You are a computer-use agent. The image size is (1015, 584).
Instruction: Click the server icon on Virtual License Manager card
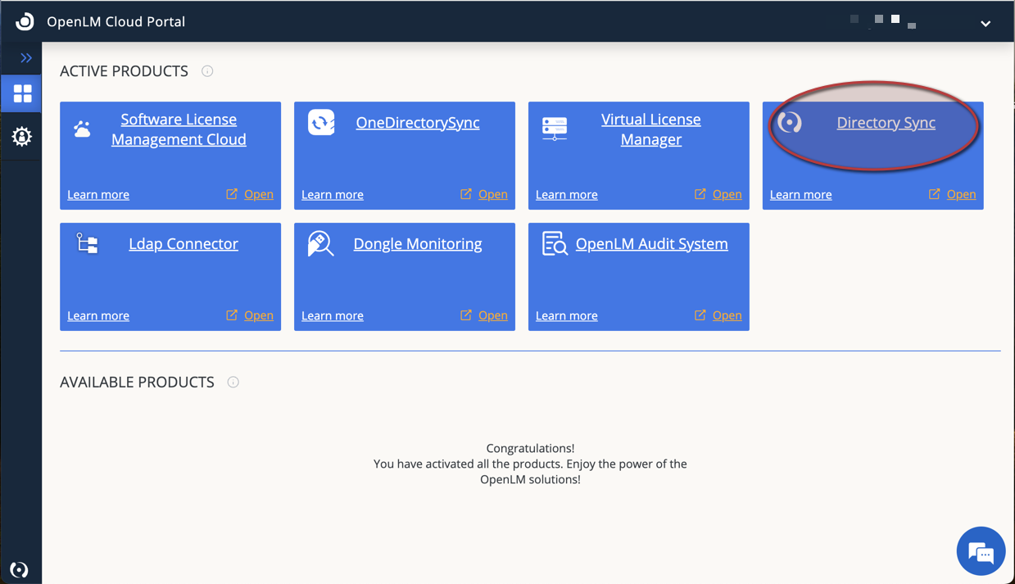(555, 129)
